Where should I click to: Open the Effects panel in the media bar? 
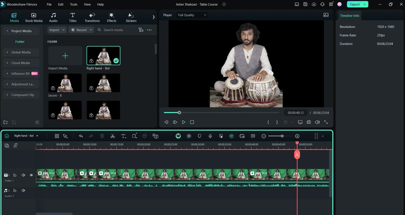point(111,17)
